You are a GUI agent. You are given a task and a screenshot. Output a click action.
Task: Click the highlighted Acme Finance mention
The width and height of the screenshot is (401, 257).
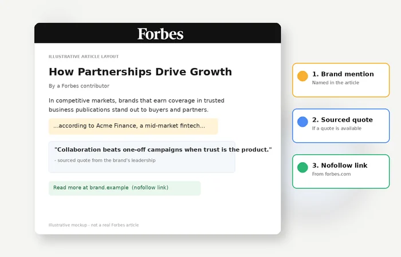pyautogui.click(x=133, y=126)
